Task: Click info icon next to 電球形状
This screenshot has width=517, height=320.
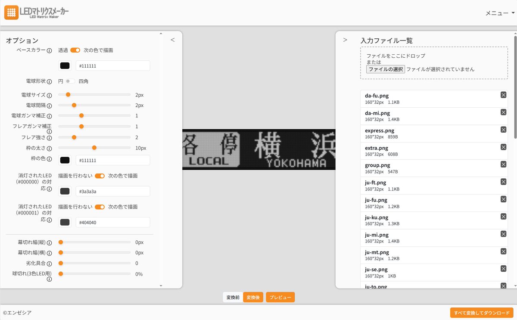Action: (49, 81)
